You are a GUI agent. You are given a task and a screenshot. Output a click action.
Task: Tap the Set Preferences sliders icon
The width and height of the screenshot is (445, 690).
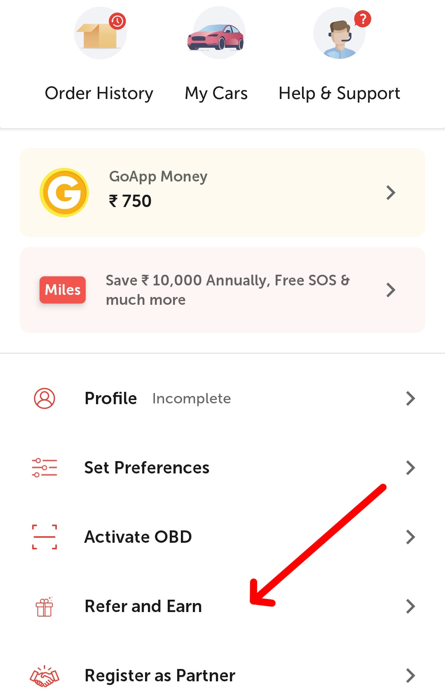tap(44, 468)
